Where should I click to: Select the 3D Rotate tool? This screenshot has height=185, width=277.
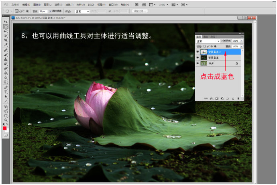(x=6, y=107)
